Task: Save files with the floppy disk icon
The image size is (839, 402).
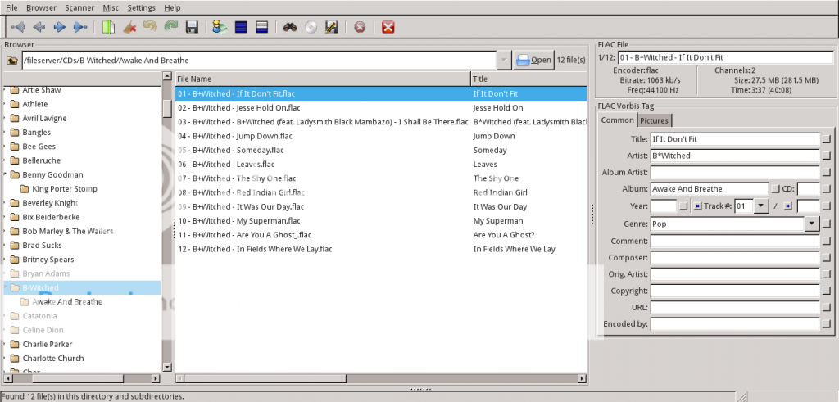Action: point(192,27)
